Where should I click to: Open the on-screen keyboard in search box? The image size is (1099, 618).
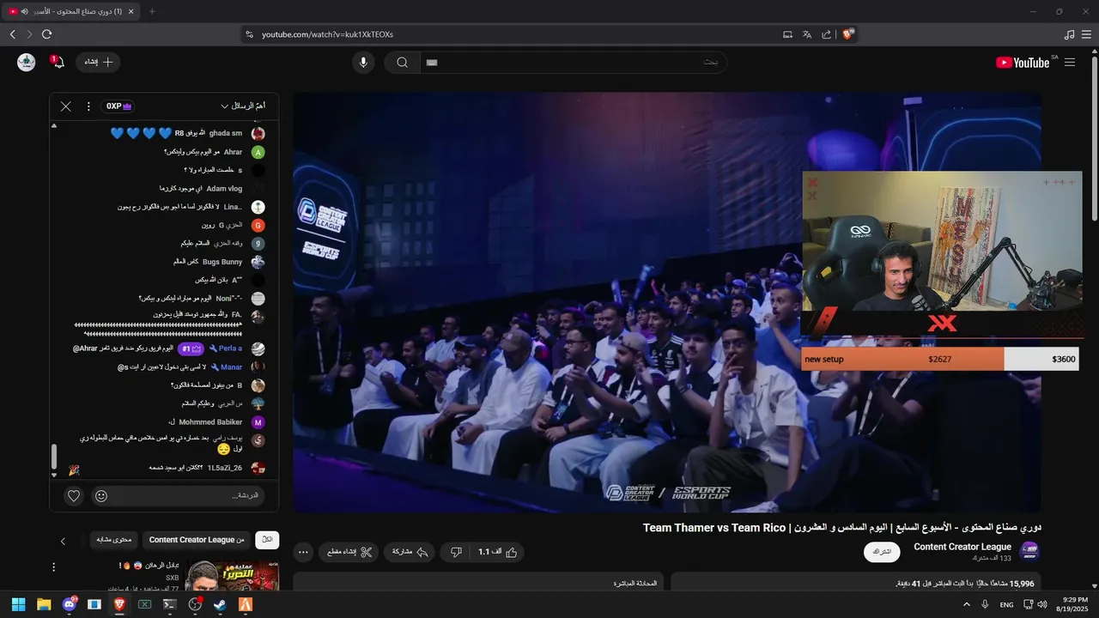[432, 62]
